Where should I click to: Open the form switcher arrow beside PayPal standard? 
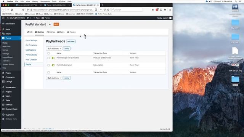(x=50, y=24)
